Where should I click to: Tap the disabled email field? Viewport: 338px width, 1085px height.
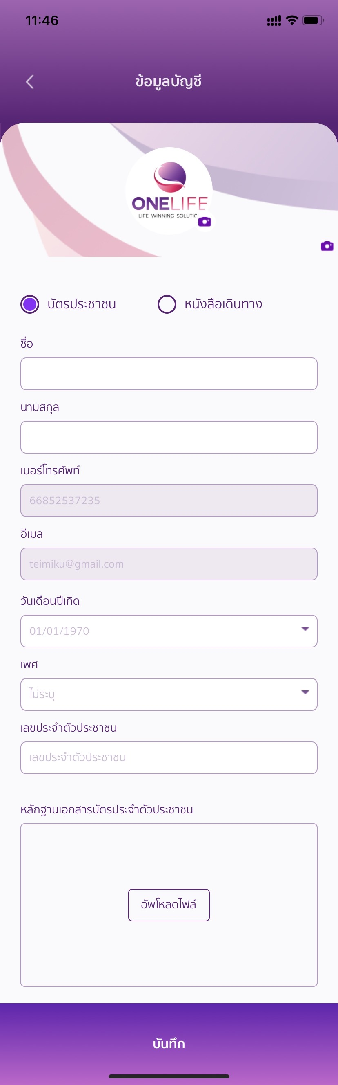(x=169, y=564)
